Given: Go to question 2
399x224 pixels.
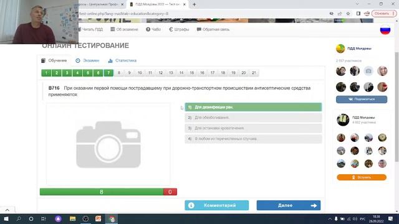Looking at the screenshot, I should 57,73.
